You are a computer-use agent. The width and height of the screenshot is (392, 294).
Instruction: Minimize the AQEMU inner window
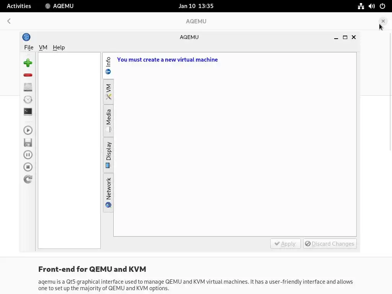[x=336, y=37]
